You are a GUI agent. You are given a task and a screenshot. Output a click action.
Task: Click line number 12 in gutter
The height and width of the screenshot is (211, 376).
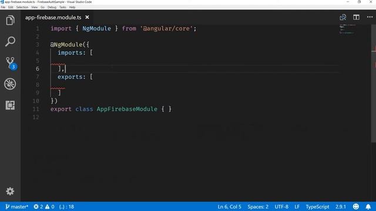coord(36,117)
